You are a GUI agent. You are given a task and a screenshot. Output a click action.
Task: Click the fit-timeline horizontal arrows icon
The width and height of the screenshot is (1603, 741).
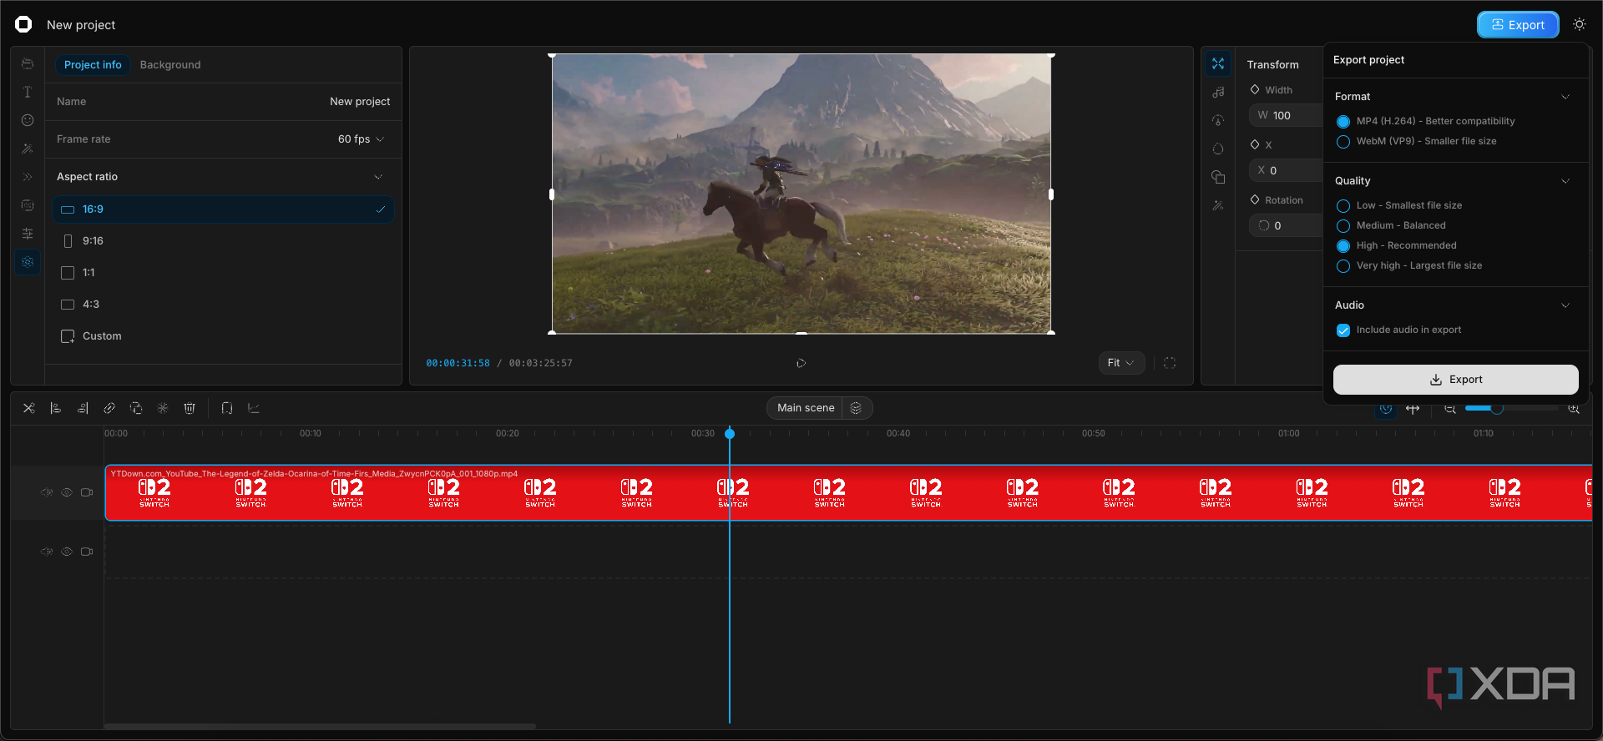(x=1413, y=409)
